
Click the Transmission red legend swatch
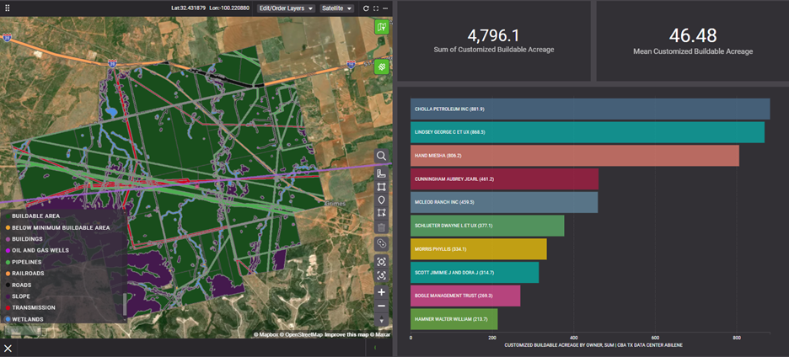pyautogui.click(x=8, y=307)
